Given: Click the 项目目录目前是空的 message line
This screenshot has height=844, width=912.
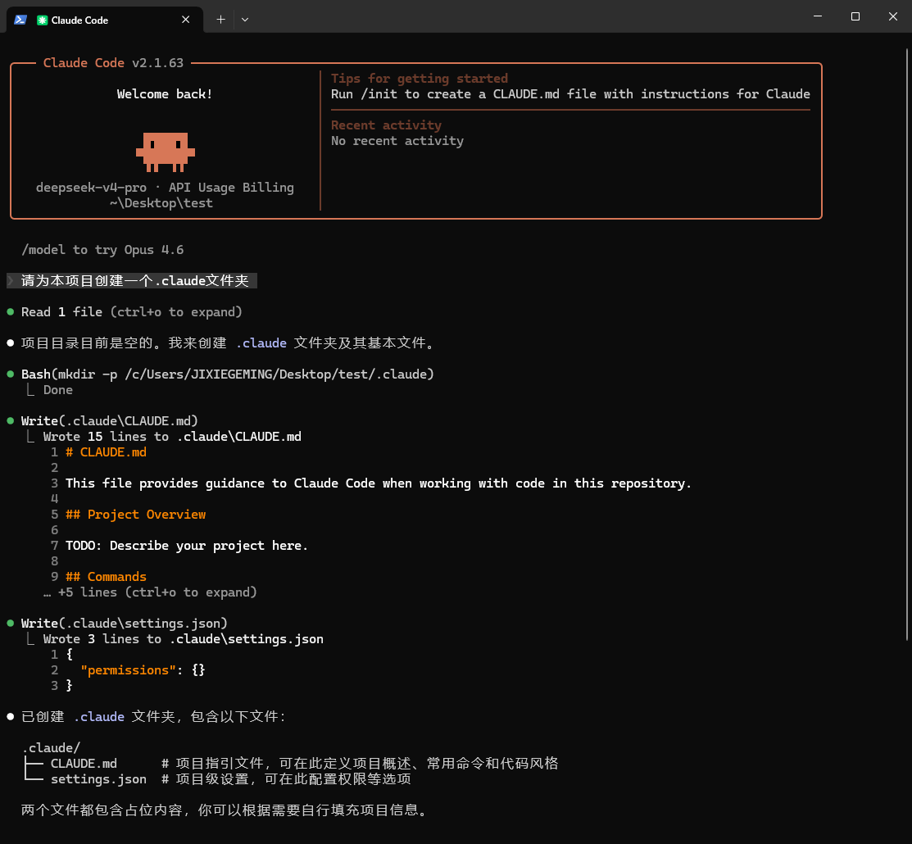Looking at the screenshot, I should click(x=228, y=343).
